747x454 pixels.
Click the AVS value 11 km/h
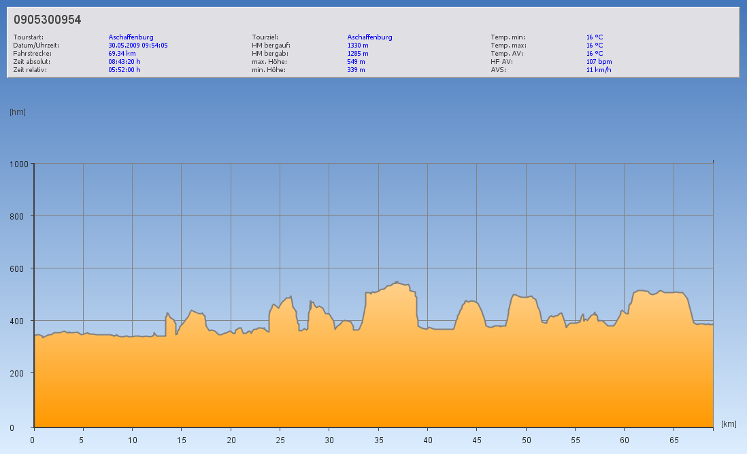pos(599,69)
